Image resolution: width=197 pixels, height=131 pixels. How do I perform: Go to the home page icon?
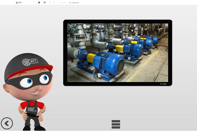point(39,2)
